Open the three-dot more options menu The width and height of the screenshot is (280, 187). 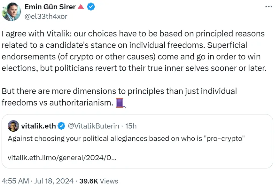point(269,6)
